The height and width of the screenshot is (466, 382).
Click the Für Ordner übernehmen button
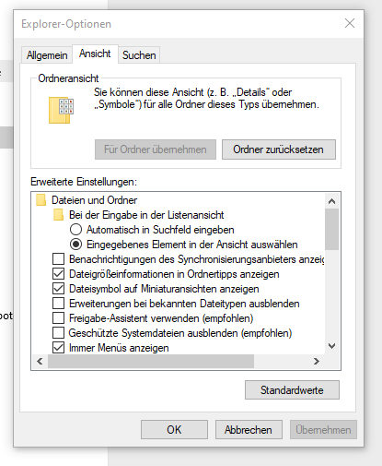click(x=156, y=149)
